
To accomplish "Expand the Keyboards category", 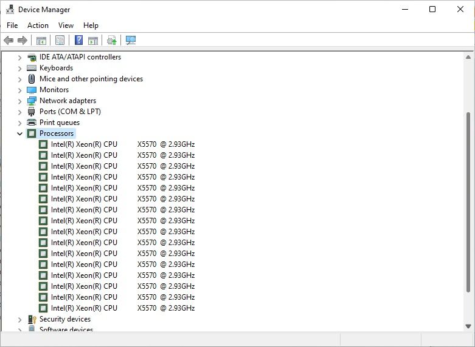I will pos(20,68).
